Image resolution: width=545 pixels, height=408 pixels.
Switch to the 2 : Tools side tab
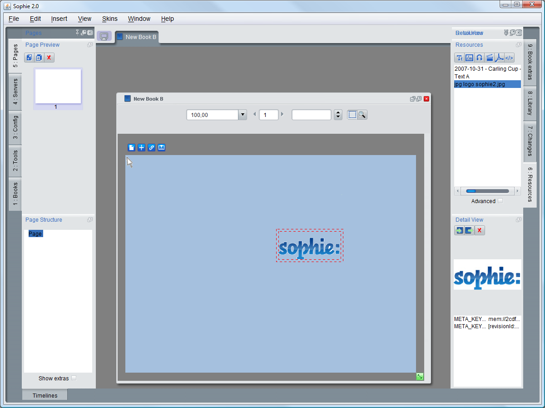[x=15, y=161]
